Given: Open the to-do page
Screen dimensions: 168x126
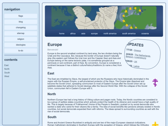Looking at the screenshot, I should [21, 51].
